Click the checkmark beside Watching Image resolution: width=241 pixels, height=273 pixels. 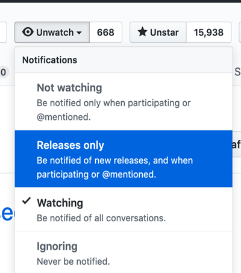(27, 201)
